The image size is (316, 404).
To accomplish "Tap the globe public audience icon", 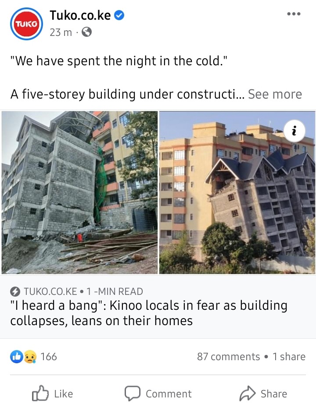I will click(86, 32).
